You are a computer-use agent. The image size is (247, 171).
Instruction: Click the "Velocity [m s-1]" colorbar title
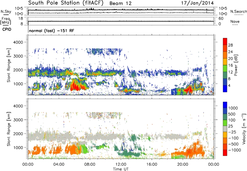(244, 129)
